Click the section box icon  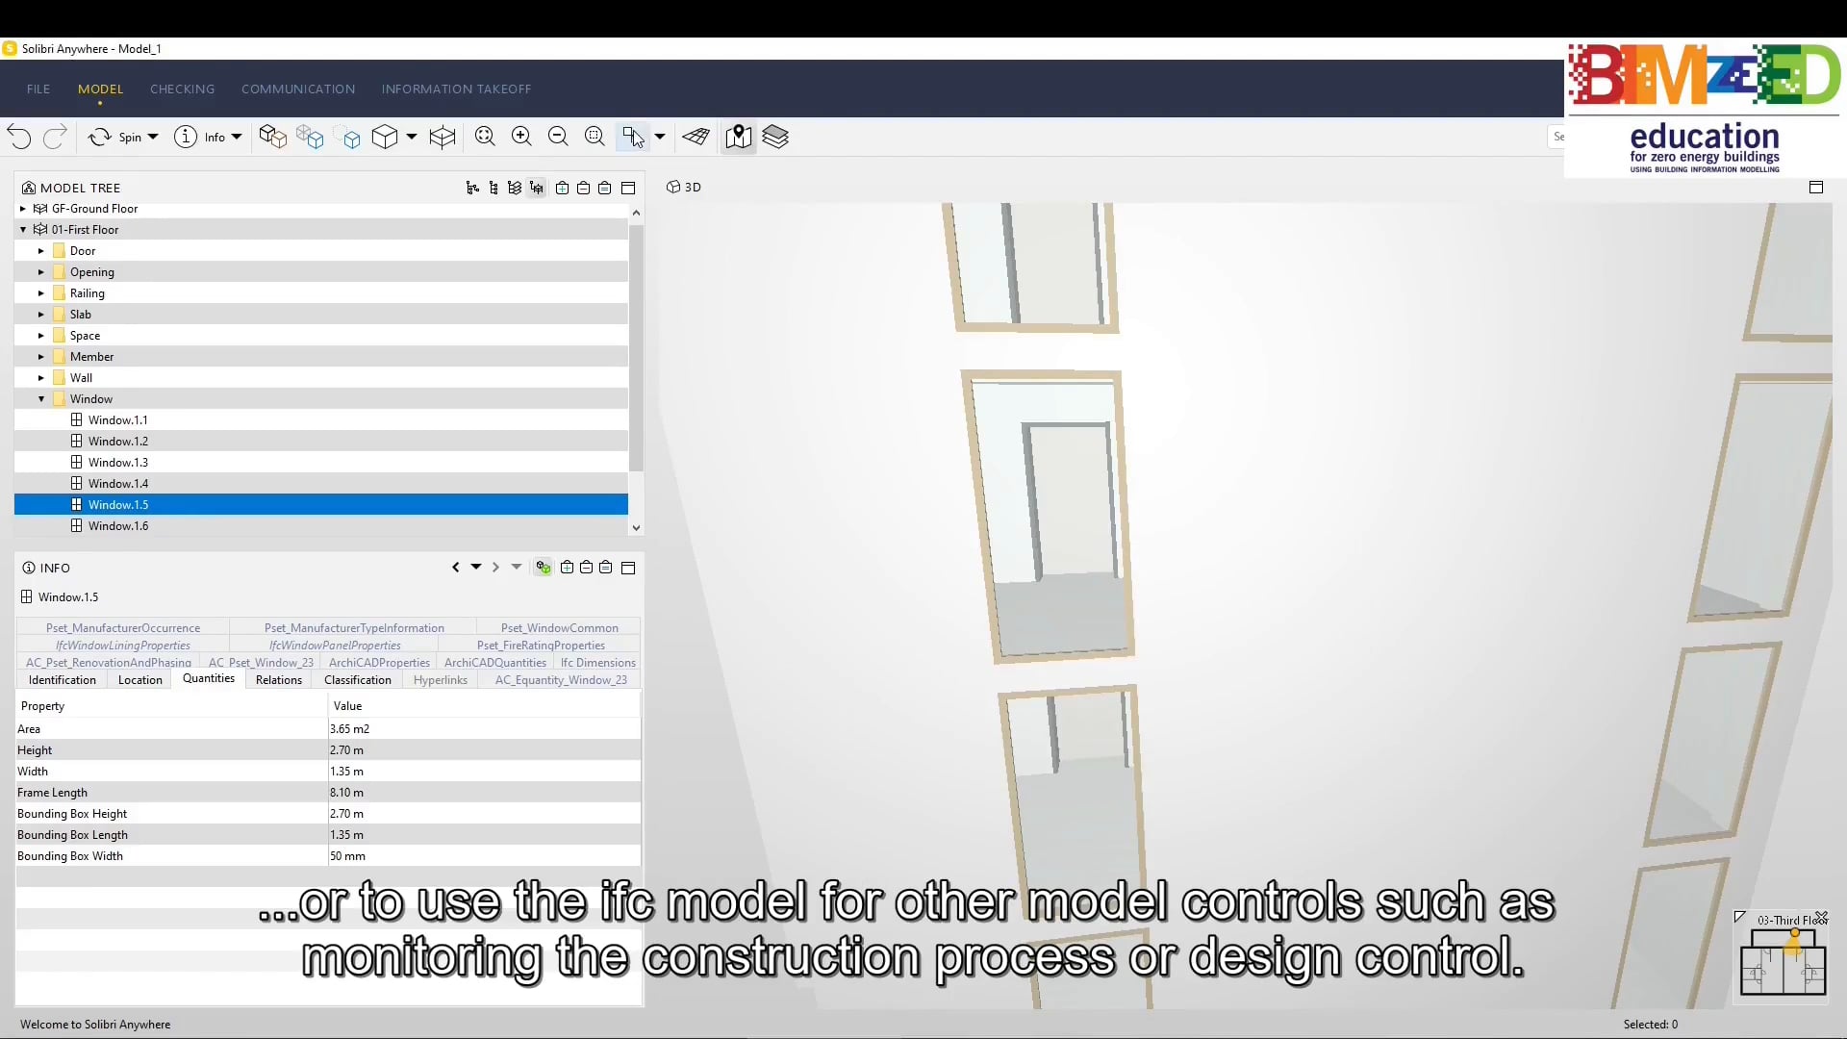[443, 137]
